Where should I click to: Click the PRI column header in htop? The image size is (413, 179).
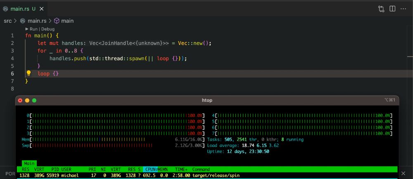coord(92,170)
